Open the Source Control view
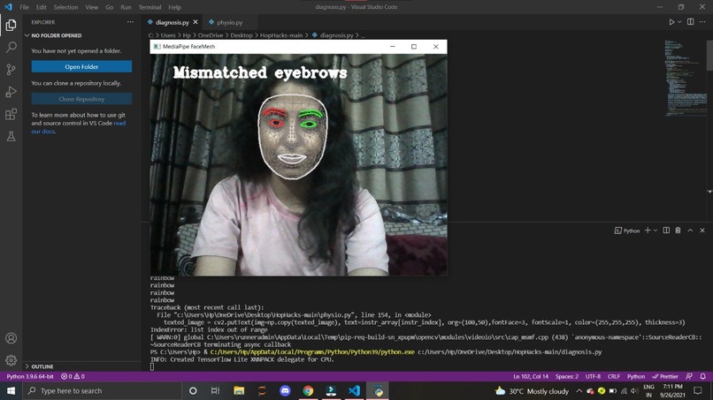 click(11, 70)
